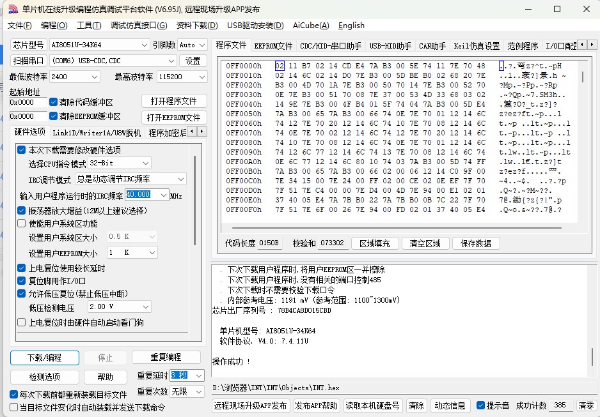Viewport: 600px width, 417px height.
Task: Click 检测选项 button
Action: 45,377
